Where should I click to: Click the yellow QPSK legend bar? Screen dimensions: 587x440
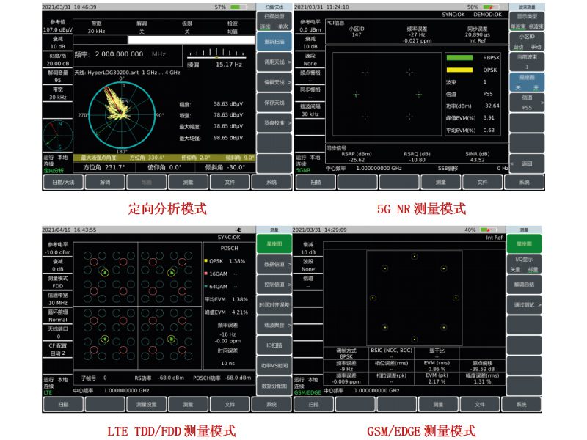pyautogui.click(x=459, y=70)
